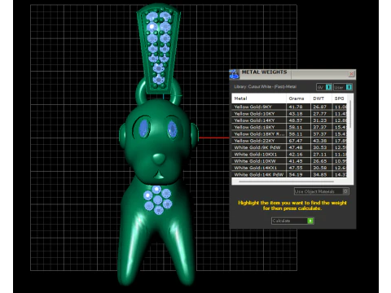Click the Metal column header

click(x=259, y=98)
